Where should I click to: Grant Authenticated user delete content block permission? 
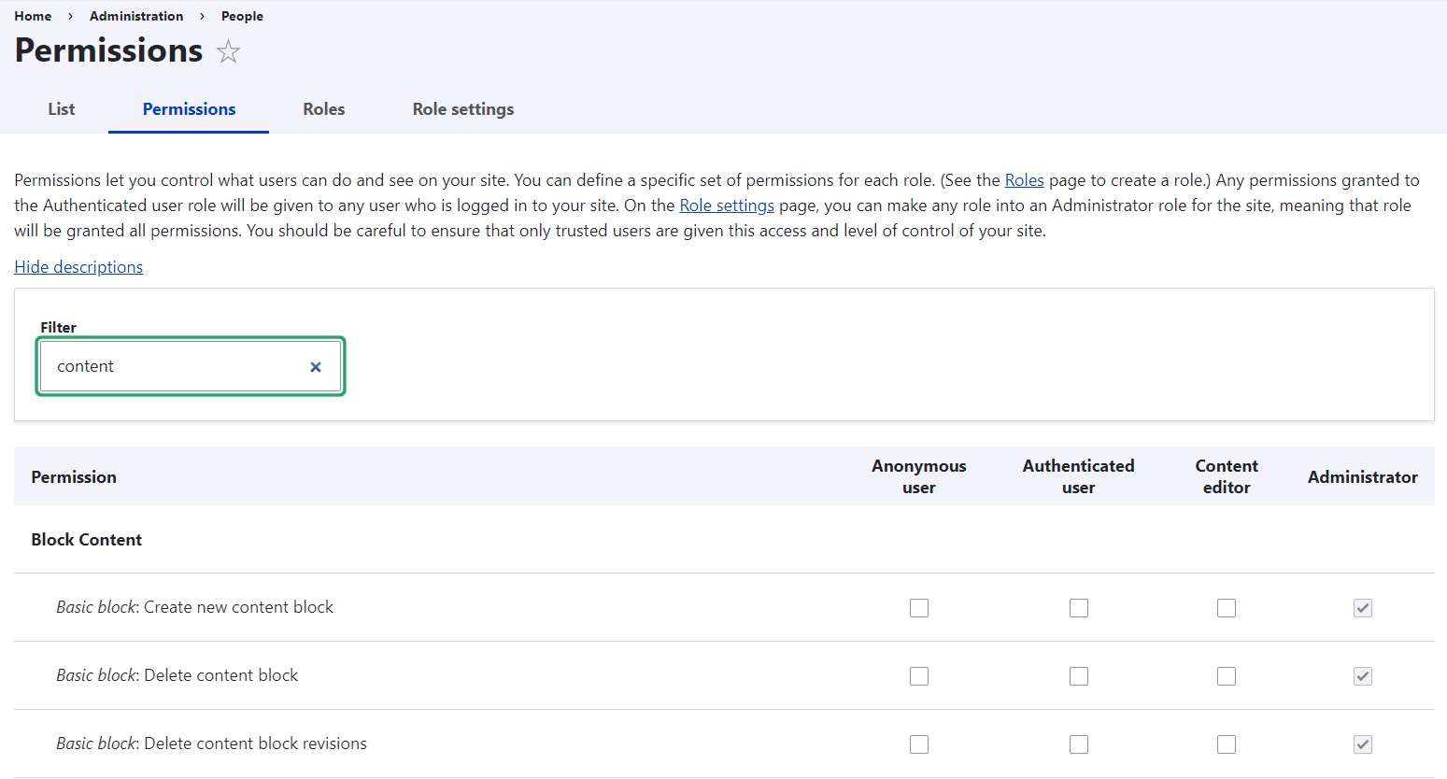point(1078,675)
